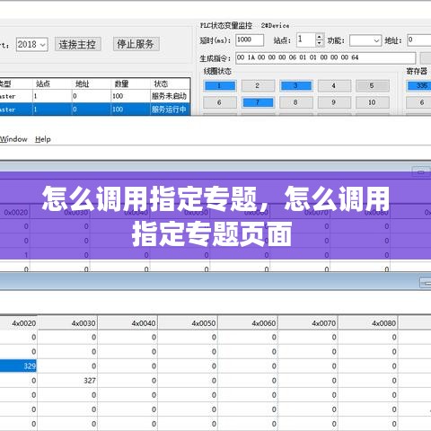431x431 pixels.
Task: Click the 4x0050 column header
Action: pyautogui.click(x=188, y=323)
